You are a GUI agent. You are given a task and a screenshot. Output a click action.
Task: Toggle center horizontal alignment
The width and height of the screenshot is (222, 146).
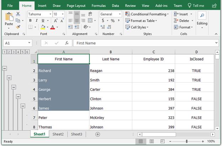(x=77, y=21)
